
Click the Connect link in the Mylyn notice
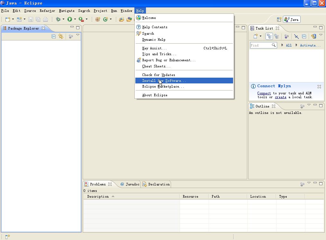264,93
